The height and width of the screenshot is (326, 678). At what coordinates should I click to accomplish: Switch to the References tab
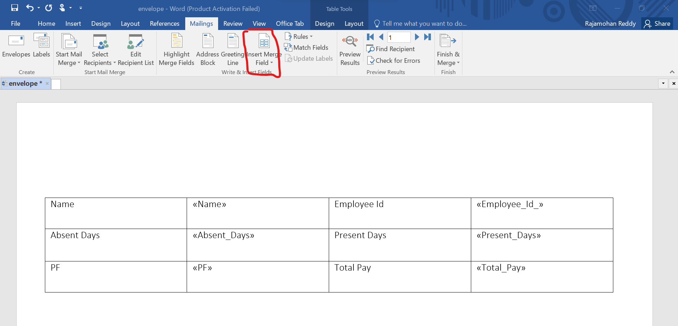point(164,24)
